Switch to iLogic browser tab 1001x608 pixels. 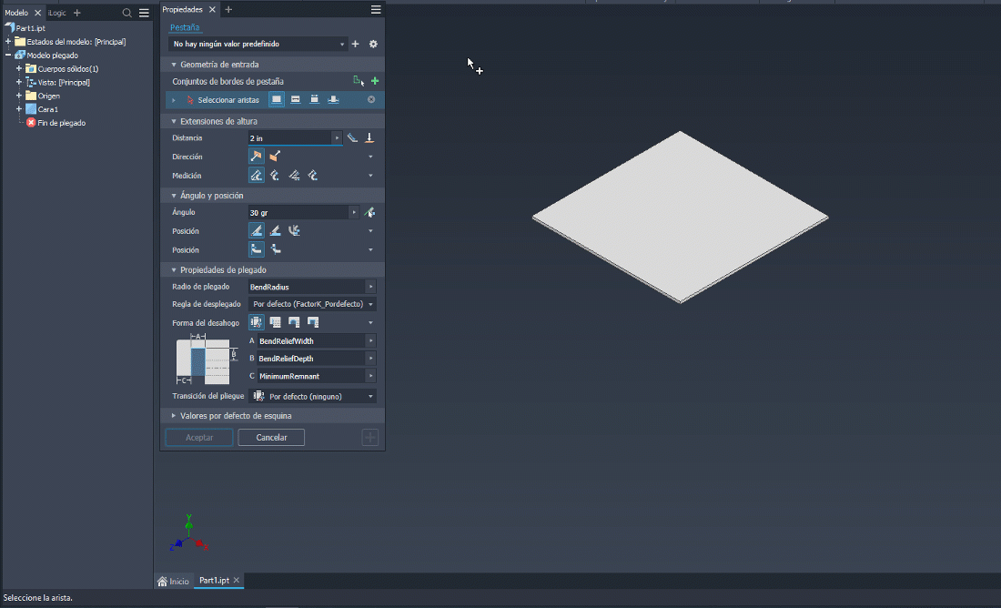(x=57, y=13)
